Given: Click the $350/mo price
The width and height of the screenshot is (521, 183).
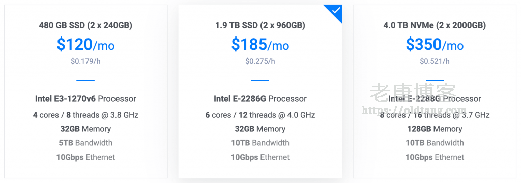Looking at the screenshot, I should (435, 44).
